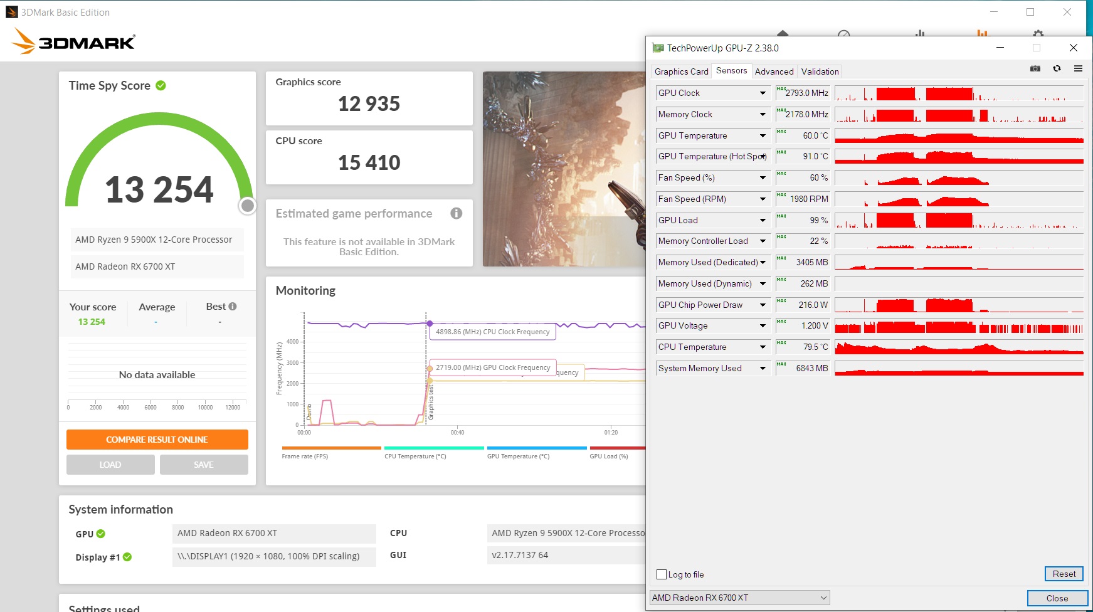Switch to the Advanced tab
Viewport: 1093px width, 612px height.
tap(774, 71)
